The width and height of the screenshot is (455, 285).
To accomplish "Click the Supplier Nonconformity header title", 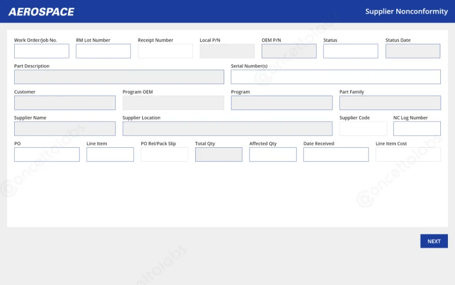I will pyautogui.click(x=406, y=11).
